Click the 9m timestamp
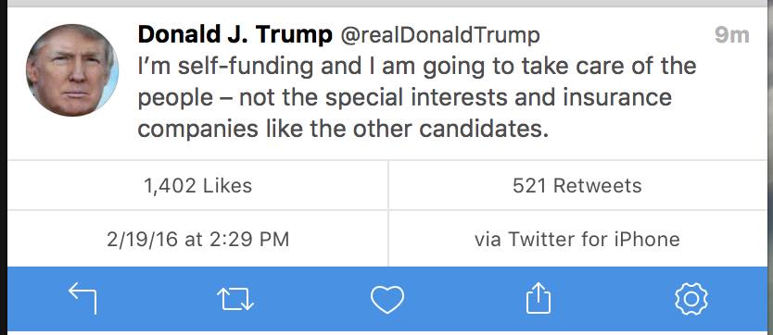The height and width of the screenshot is (335, 773). click(732, 35)
